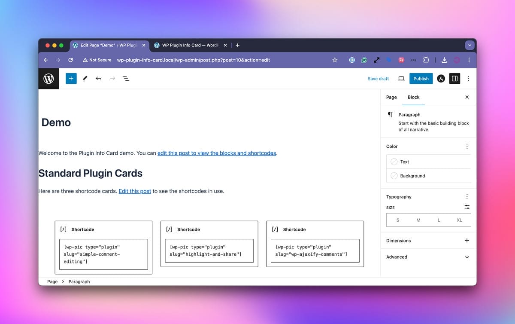515x324 pixels.
Task: Bookmark page with the star icon
Action: point(335,60)
